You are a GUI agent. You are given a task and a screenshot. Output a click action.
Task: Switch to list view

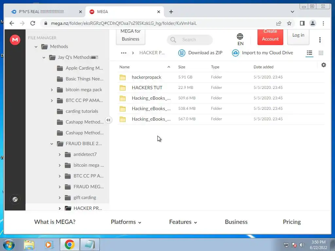pyautogui.click(x=309, y=53)
